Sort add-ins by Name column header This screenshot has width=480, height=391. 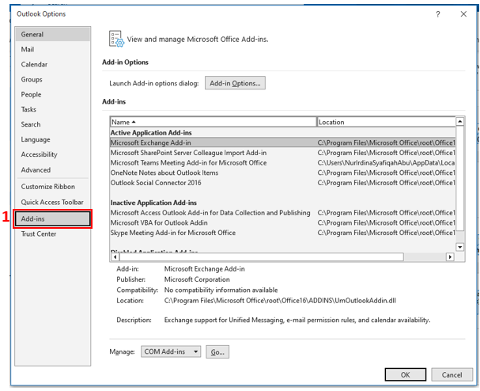point(213,122)
